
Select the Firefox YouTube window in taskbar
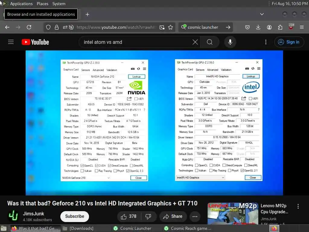[x=35, y=228]
